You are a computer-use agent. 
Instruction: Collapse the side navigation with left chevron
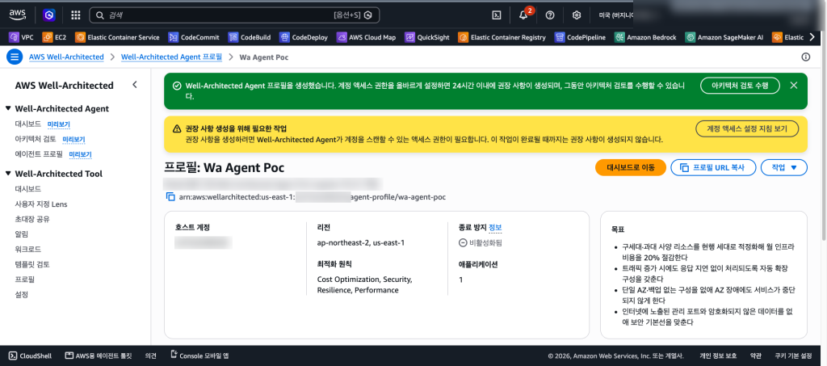pyautogui.click(x=135, y=85)
